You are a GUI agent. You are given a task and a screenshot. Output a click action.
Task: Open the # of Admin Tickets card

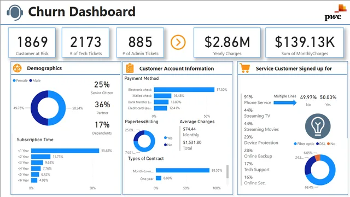point(140,43)
